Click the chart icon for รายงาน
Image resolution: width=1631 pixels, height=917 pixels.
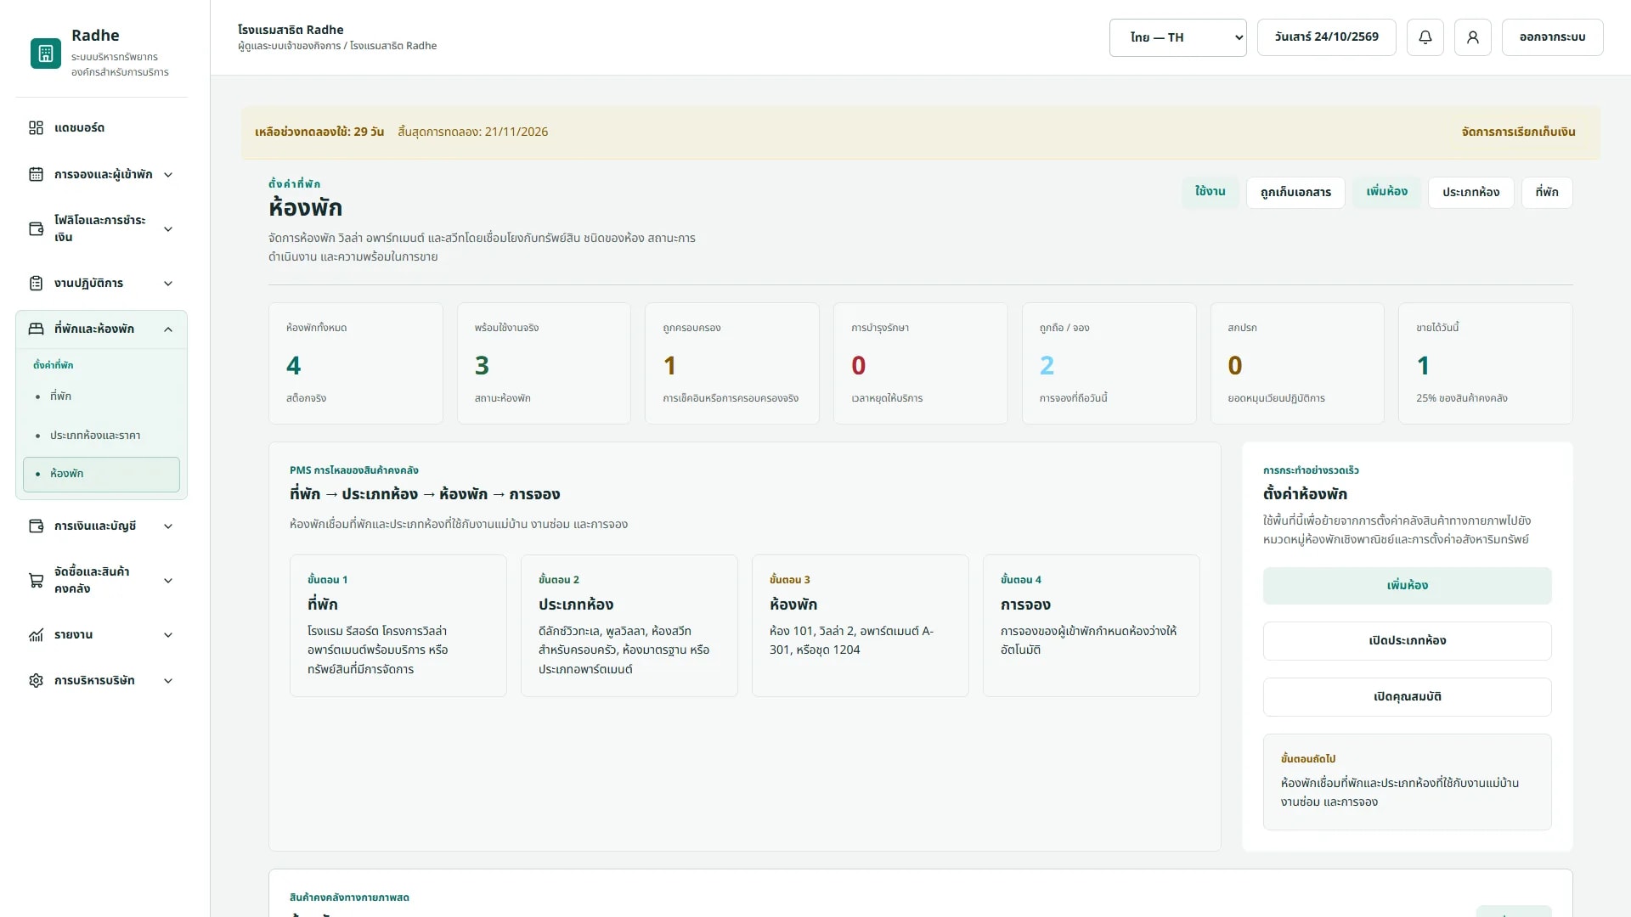(x=36, y=634)
